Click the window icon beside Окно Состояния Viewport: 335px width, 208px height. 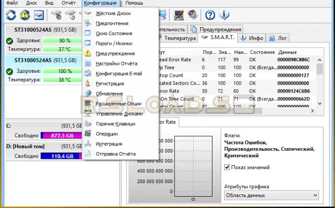click(x=88, y=33)
